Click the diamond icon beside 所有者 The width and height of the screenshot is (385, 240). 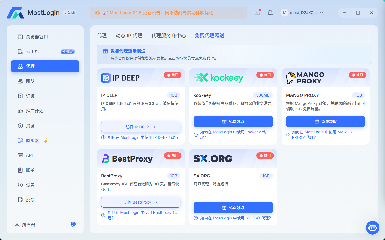pyautogui.click(x=73, y=225)
